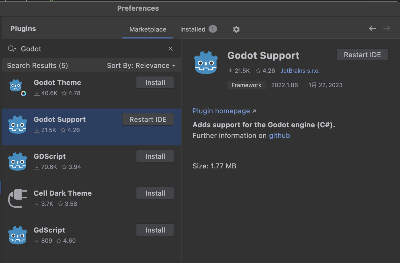Open search options magnifier dropdown
This screenshot has width=400, height=263.
click(12, 49)
